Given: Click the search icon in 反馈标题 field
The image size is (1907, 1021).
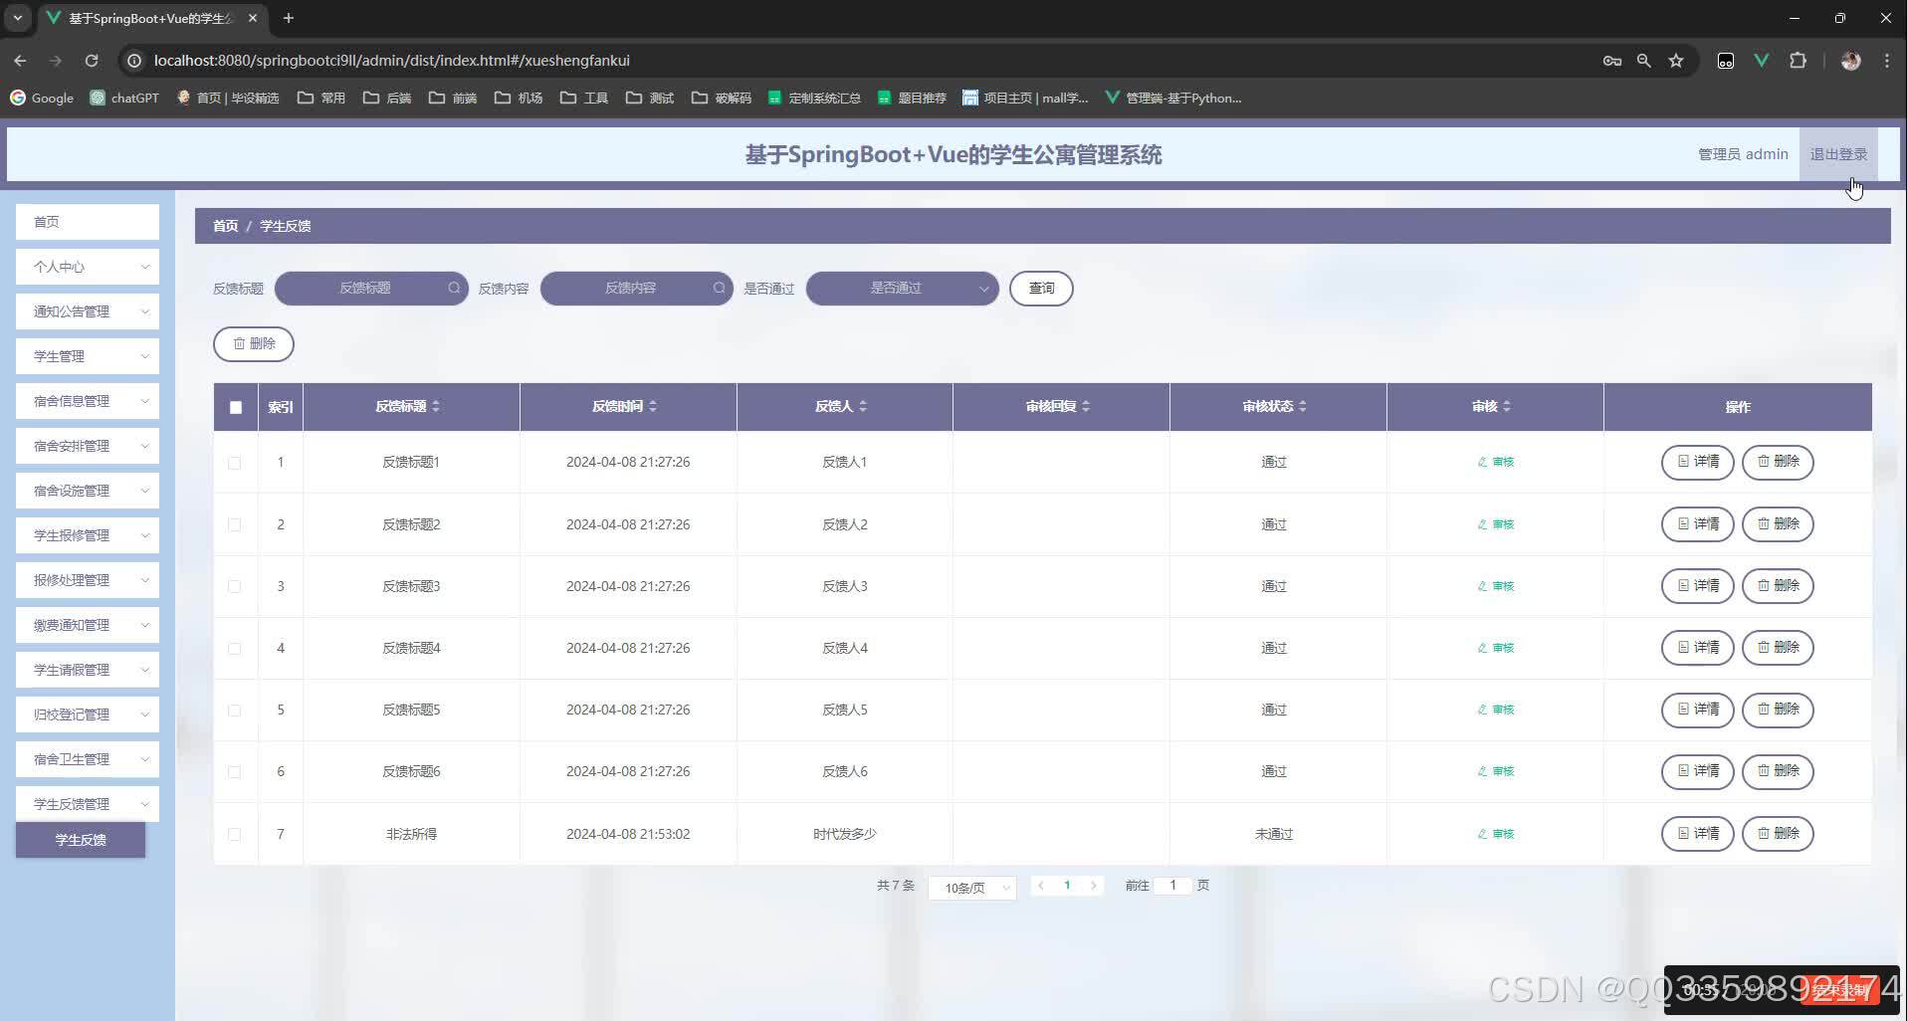Looking at the screenshot, I should (x=454, y=289).
